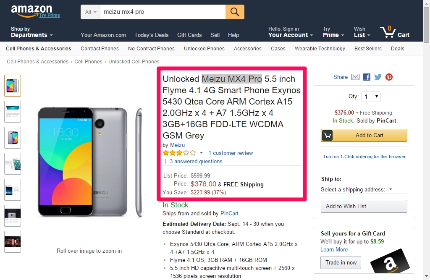Switch to the Unlocked Phones category tab

point(204,49)
